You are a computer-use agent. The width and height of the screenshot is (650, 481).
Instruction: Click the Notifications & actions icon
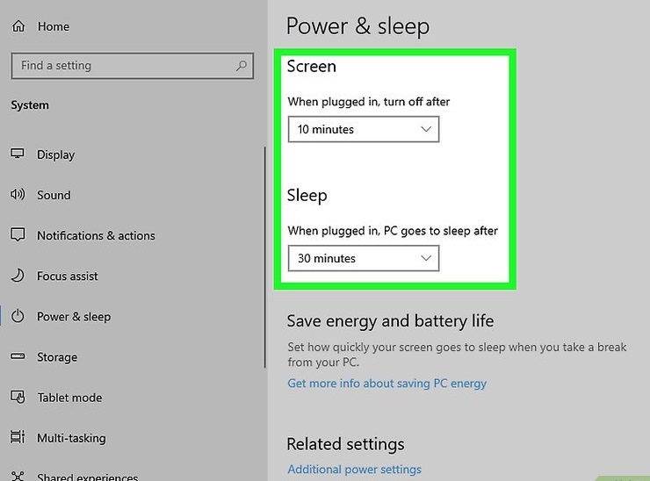(18, 234)
